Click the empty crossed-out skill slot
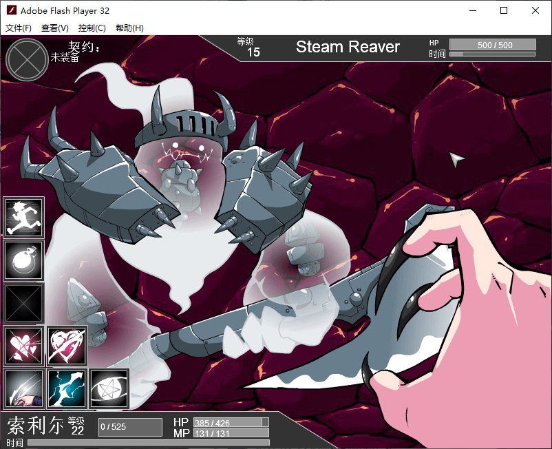The image size is (552, 449). 24,303
